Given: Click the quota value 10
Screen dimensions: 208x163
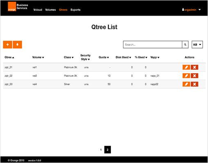Looking at the screenshot, I should 109,76.
